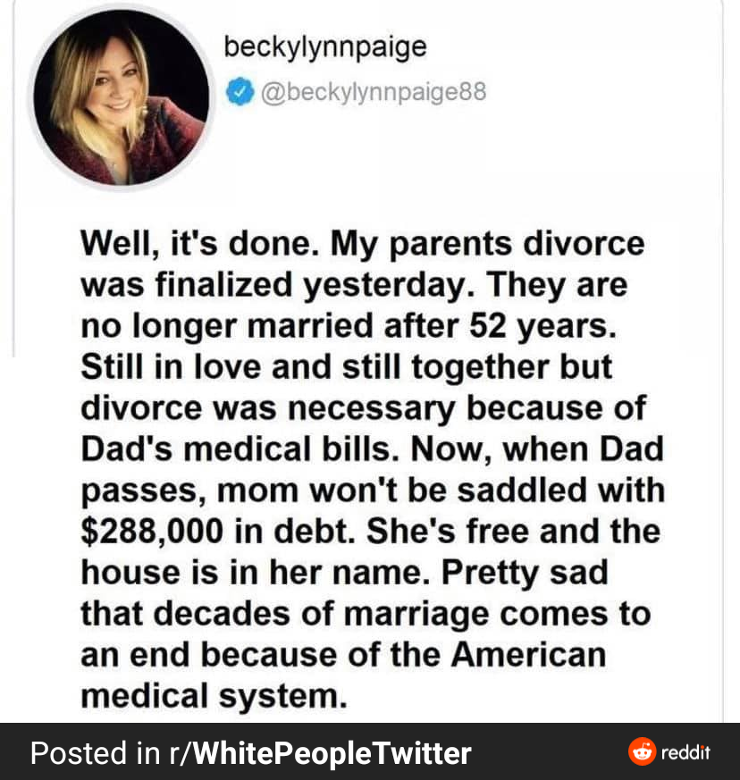Select the "$288,000" amount in the tweet
This screenshot has height=780, width=740.
(x=152, y=532)
